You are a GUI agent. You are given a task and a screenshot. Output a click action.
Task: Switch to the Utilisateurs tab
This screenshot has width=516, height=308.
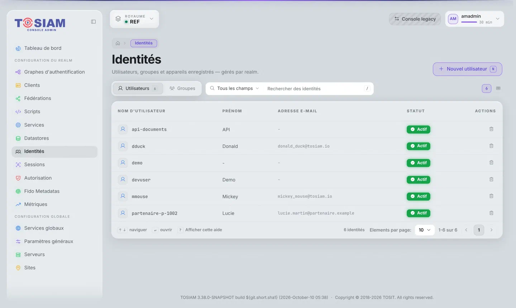click(138, 88)
